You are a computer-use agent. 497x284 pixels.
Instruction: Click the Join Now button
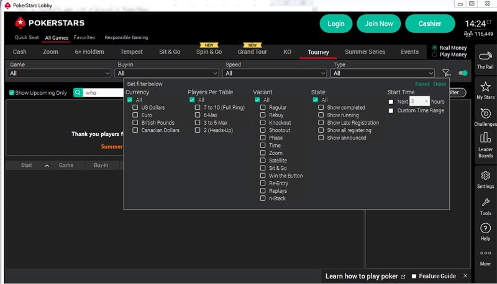(379, 24)
